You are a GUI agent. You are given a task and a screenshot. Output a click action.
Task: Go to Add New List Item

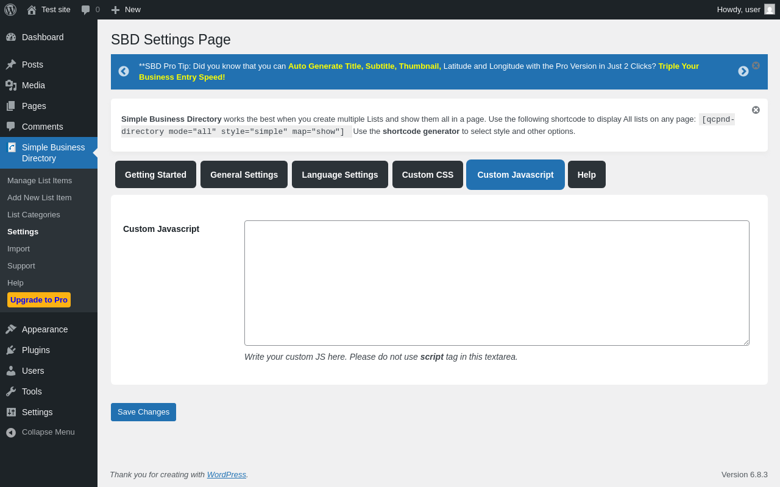tap(40, 197)
